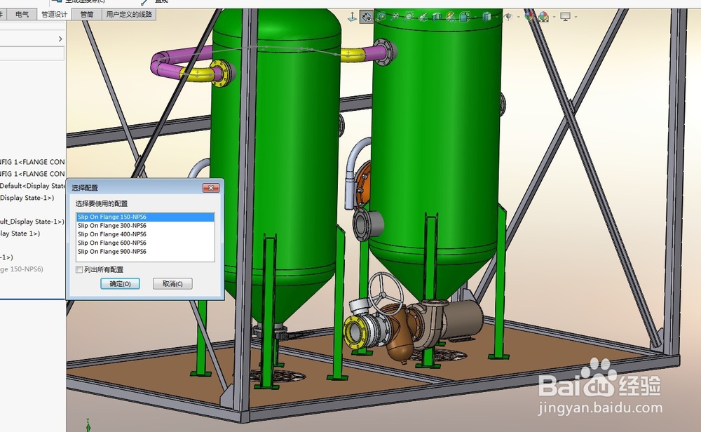
Task: Open the 用户定义的线路 tab
Action: (129, 14)
